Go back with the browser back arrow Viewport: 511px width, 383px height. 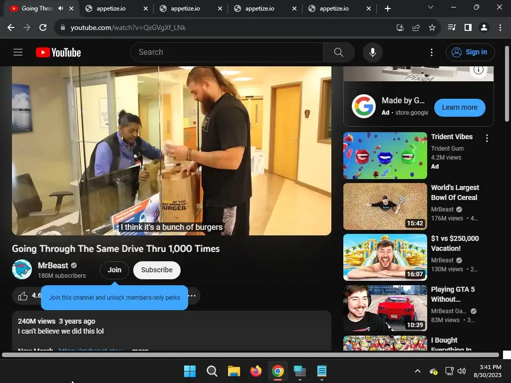(11, 28)
